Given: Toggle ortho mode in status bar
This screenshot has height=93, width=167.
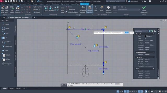Looking at the screenshot, I should [128, 91].
